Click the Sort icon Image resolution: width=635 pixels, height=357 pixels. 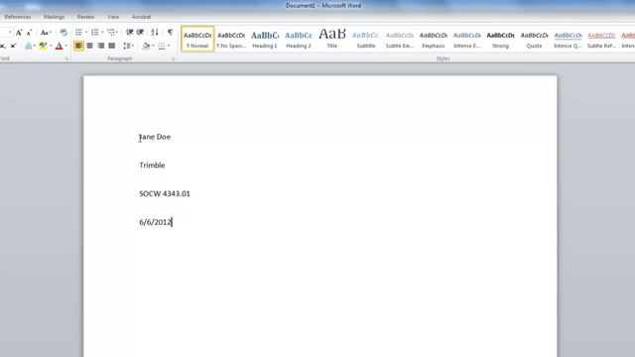[x=155, y=32]
